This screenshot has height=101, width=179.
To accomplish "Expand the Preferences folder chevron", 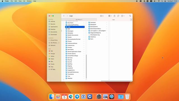I will (84, 45).
